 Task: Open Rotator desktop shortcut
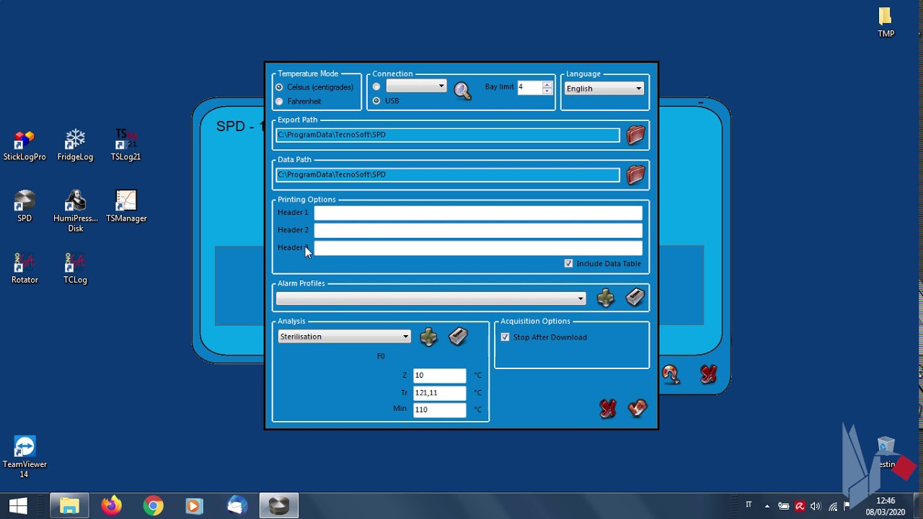[25, 268]
